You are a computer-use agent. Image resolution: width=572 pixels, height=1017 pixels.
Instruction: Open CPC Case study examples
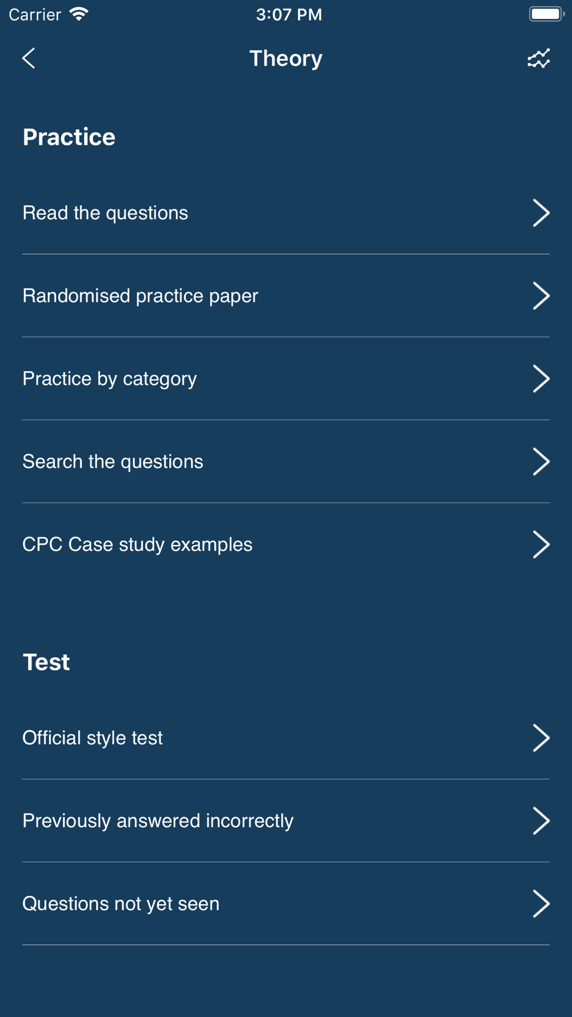(286, 545)
